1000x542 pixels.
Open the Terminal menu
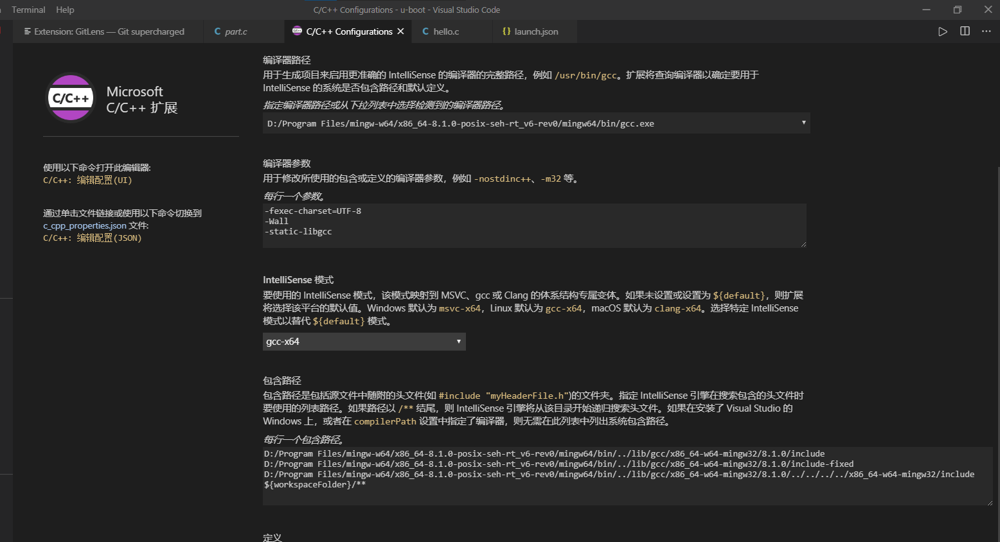[28, 10]
